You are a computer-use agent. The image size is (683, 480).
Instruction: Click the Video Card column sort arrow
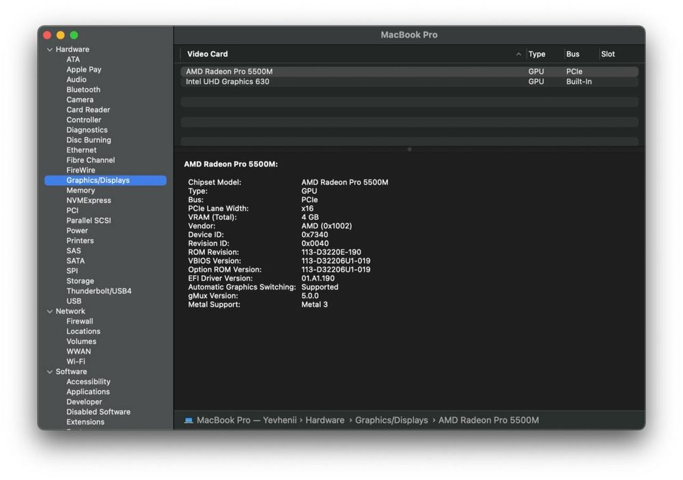point(518,55)
